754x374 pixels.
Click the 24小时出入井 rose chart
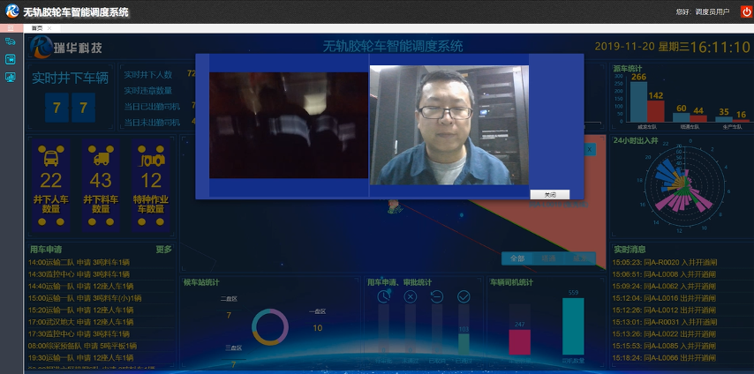pos(683,184)
